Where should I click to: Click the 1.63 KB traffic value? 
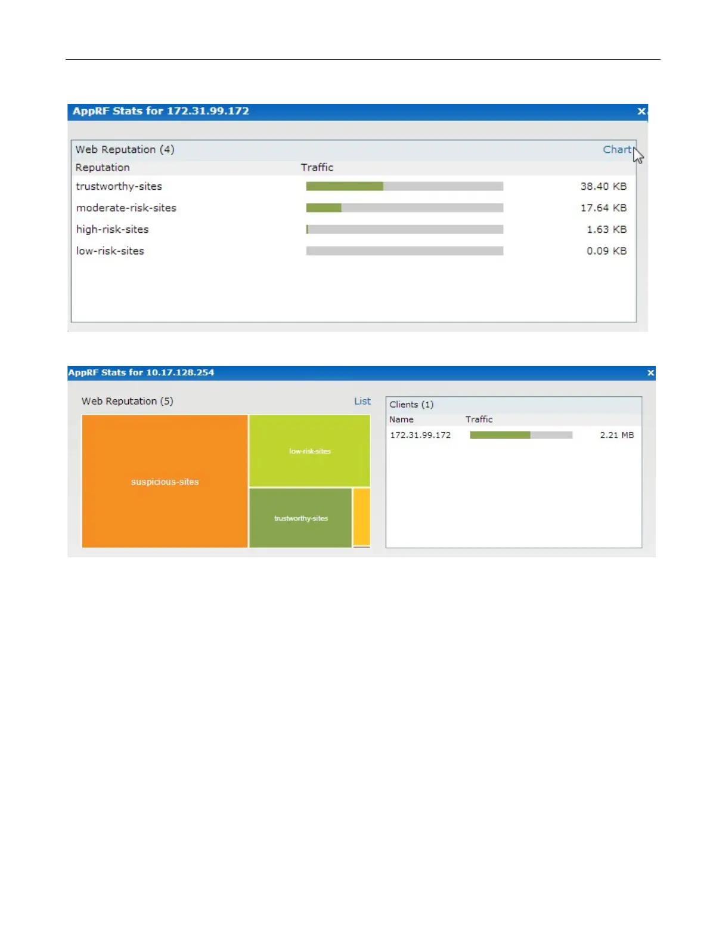pyautogui.click(x=606, y=229)
